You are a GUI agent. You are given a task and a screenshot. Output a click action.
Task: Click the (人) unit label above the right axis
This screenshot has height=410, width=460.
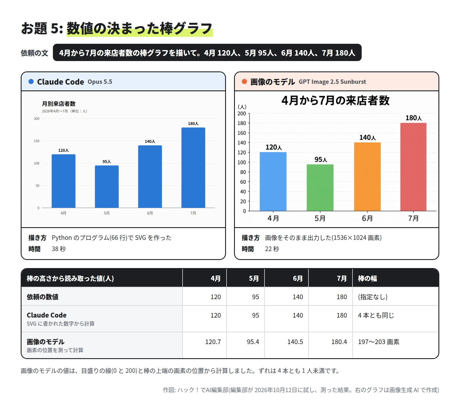(242, 107)
